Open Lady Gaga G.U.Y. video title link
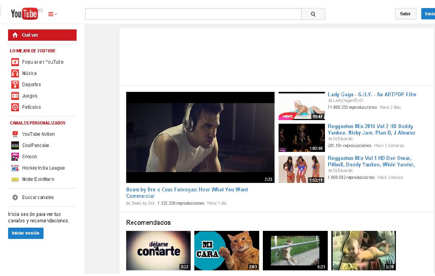Viewport: 435px width, 276px height. 372,95
